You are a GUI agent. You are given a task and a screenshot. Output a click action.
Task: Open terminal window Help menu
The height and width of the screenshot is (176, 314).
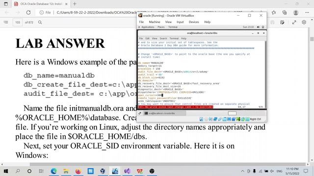click(183, 38)
